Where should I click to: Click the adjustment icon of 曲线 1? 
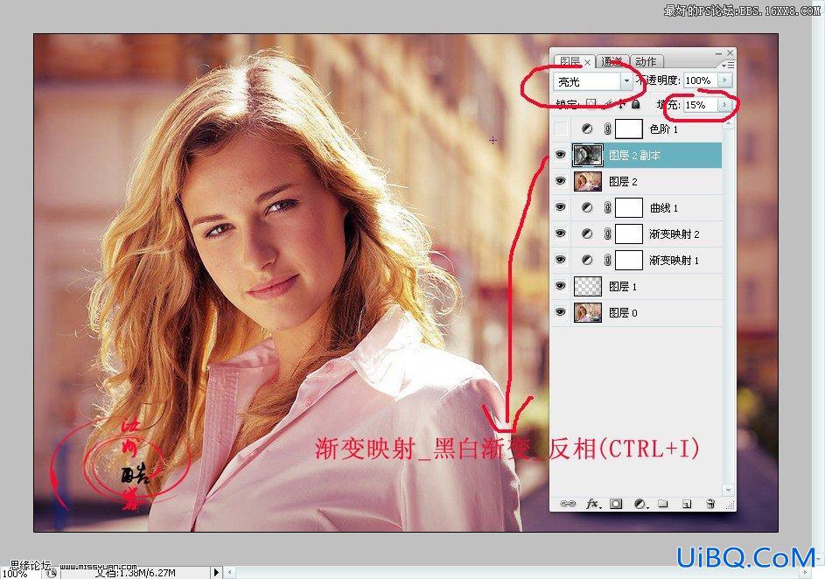pos(587,208)
